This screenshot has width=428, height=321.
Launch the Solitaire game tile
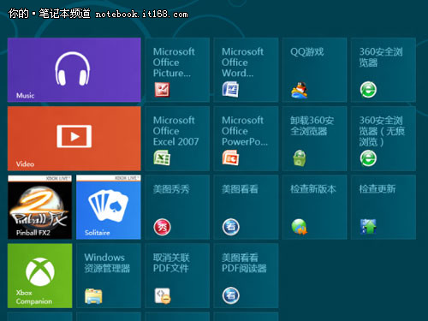[109, 207]
